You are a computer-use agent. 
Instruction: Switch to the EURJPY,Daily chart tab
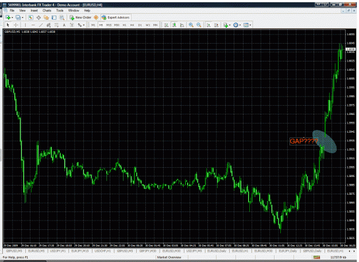288,251
